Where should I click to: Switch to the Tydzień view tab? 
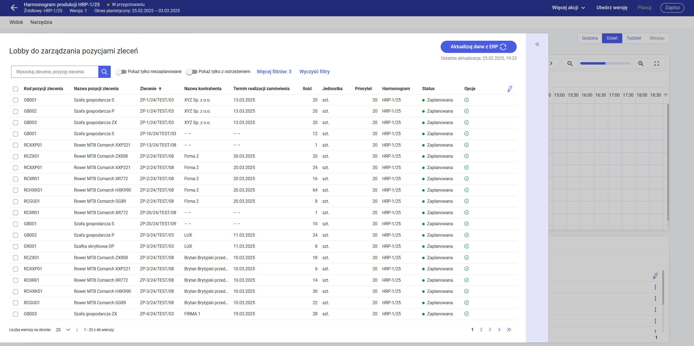634,38
